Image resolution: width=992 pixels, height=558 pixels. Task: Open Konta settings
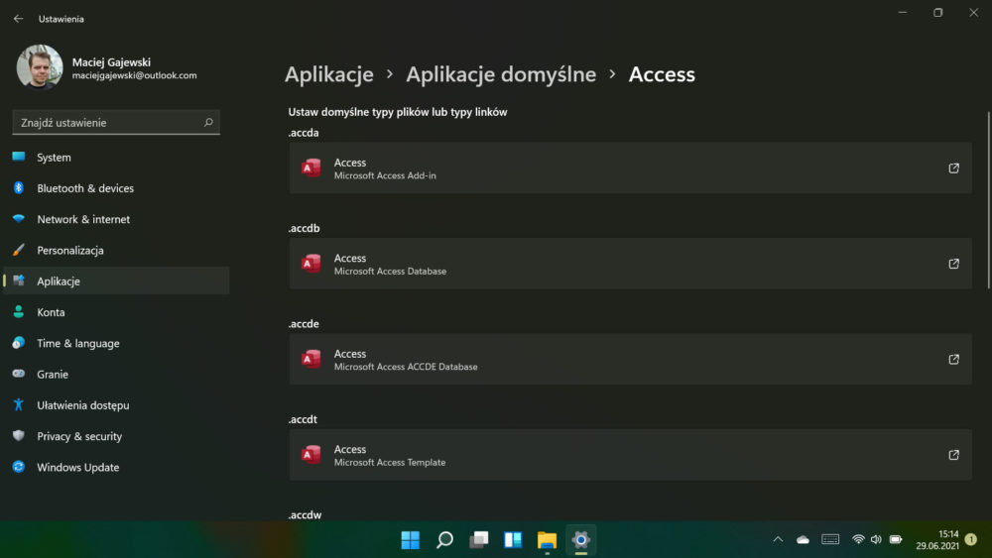coord(116,312)
